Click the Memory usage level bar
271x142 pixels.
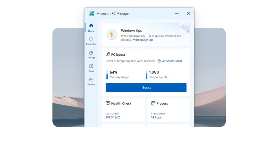click(107, 74)
